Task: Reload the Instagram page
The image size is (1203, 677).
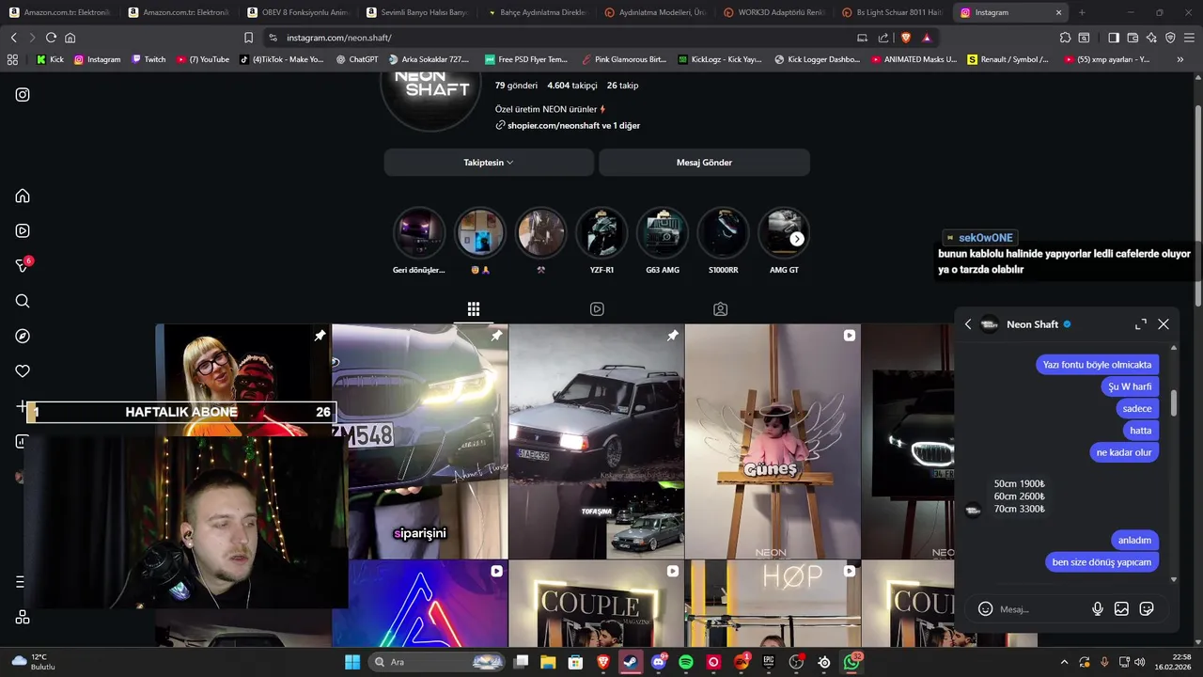Action: tap(51, 38)
